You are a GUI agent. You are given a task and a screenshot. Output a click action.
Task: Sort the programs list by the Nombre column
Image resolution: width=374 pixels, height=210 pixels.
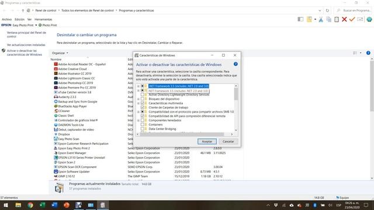[x=56, y=60]
